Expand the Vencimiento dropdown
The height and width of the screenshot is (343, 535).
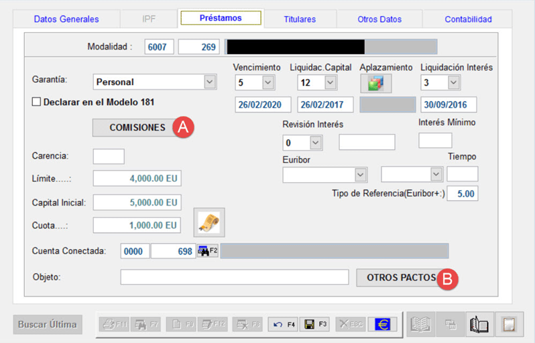(x=268, y=82)
